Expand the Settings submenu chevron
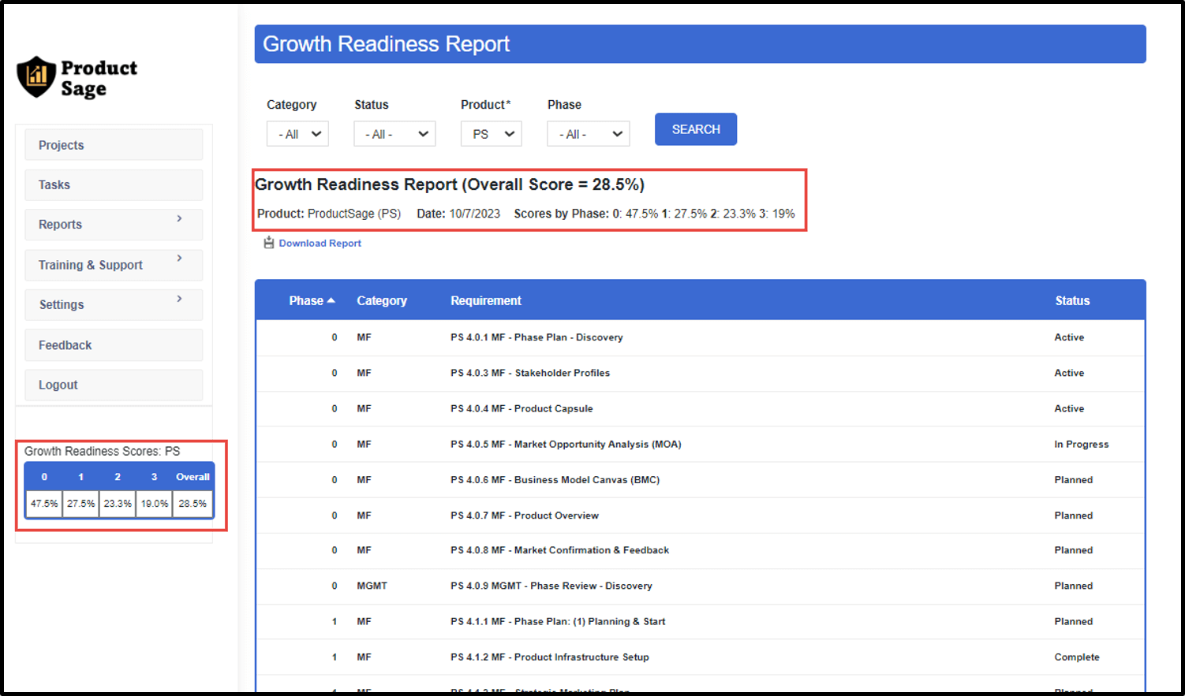 pyautogui.click(x=179, y=299)
